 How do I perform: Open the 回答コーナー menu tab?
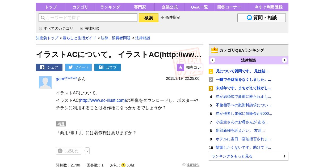point(229,7)
